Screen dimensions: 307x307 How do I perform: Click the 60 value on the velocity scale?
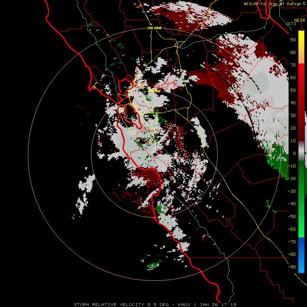pyautogui.click(x=293, y=78)
